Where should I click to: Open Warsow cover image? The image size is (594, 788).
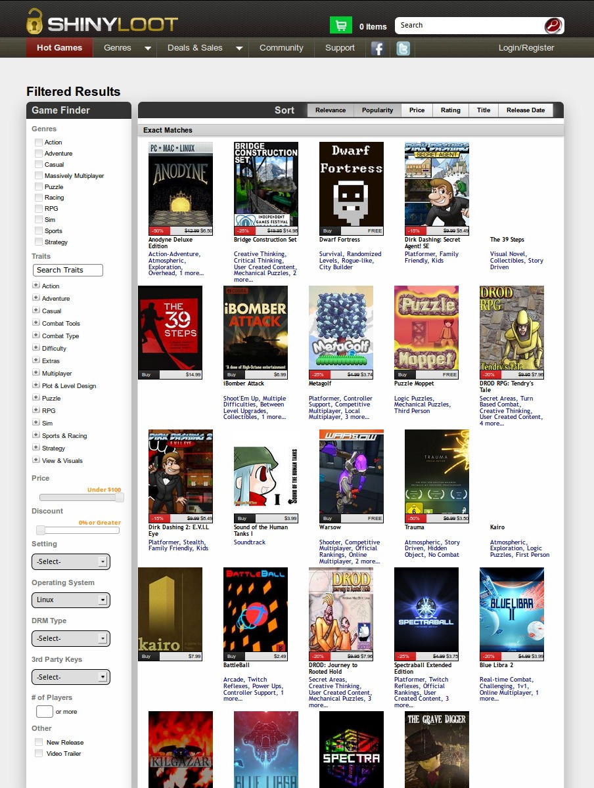[352, 471]
